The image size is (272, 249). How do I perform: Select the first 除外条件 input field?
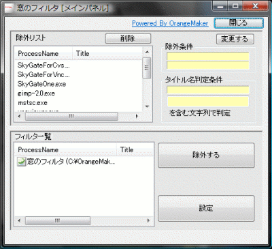208,56
